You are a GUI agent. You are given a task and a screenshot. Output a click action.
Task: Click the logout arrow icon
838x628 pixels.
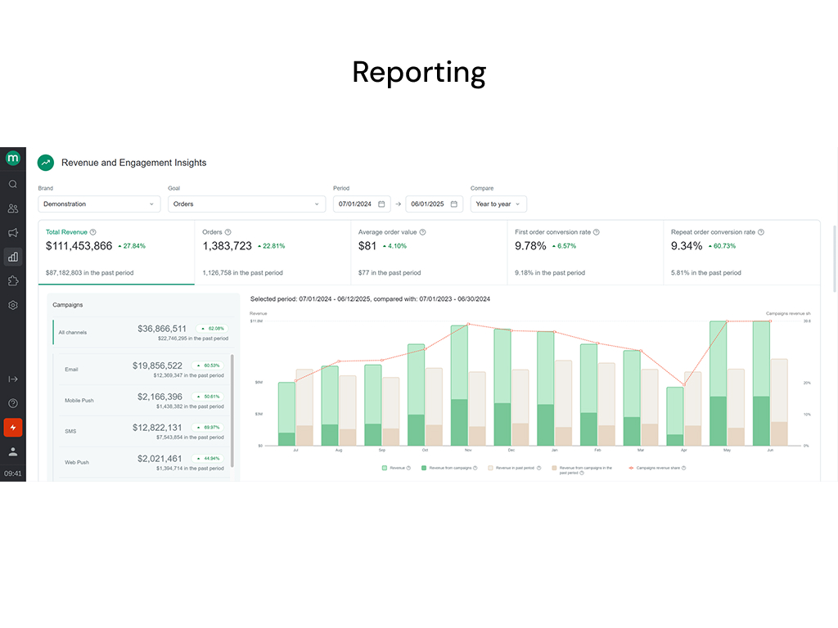[x=13, y=379]
